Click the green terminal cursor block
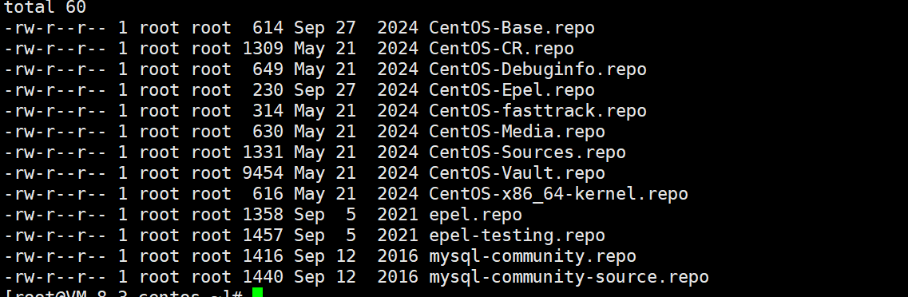908x297 pixels. pos(257,293)
